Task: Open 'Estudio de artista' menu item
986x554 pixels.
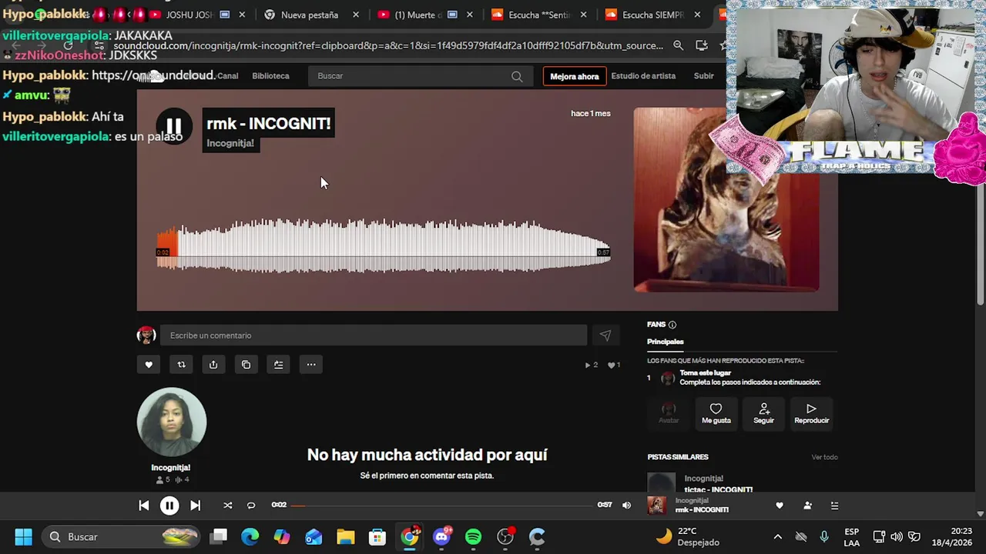Action: pyautogui.click(x=643, y=76)
